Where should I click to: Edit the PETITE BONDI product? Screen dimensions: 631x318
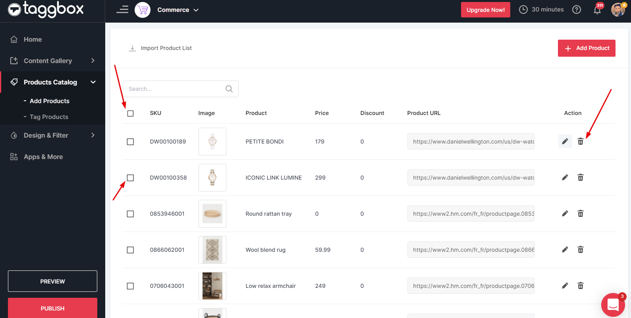click(565, 142)
